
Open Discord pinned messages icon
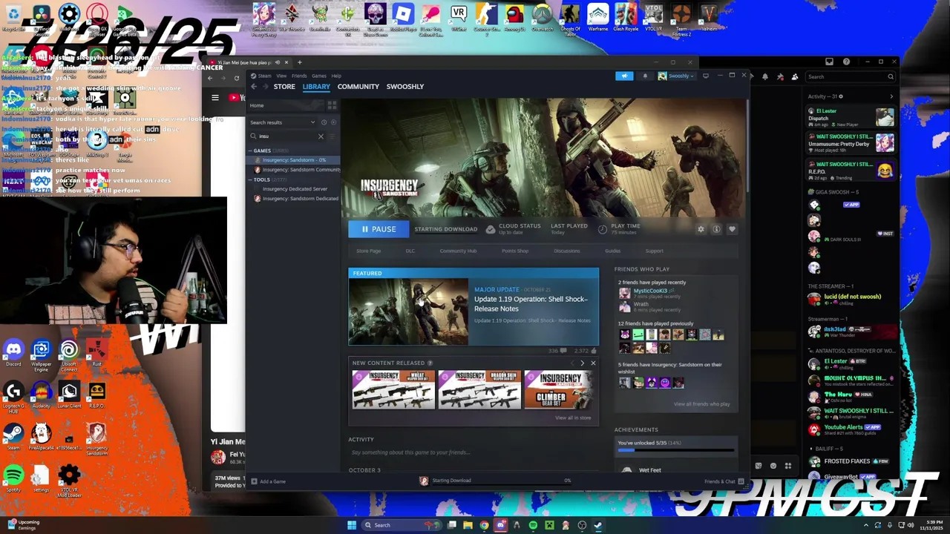pyautogui.click(x=780, y=76)
